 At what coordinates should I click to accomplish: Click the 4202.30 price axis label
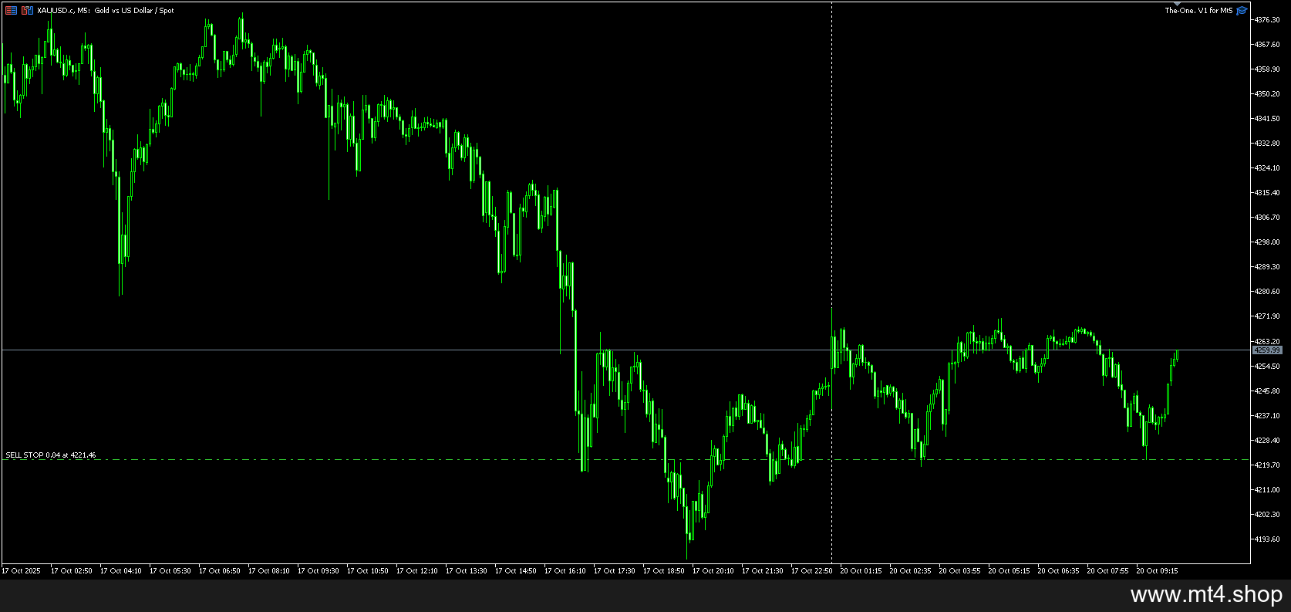[1267, 515]
